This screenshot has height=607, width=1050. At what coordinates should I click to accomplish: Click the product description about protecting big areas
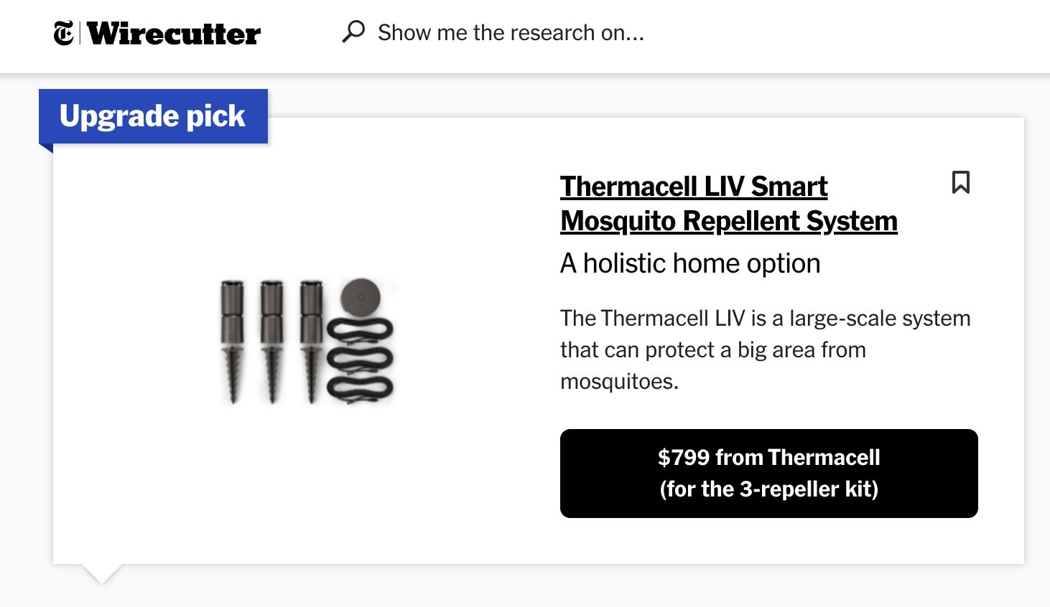pyautogui.click(x=766, y=349)
